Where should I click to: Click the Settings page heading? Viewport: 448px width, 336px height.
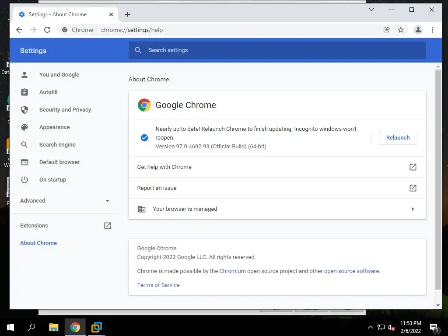point(33,51)
